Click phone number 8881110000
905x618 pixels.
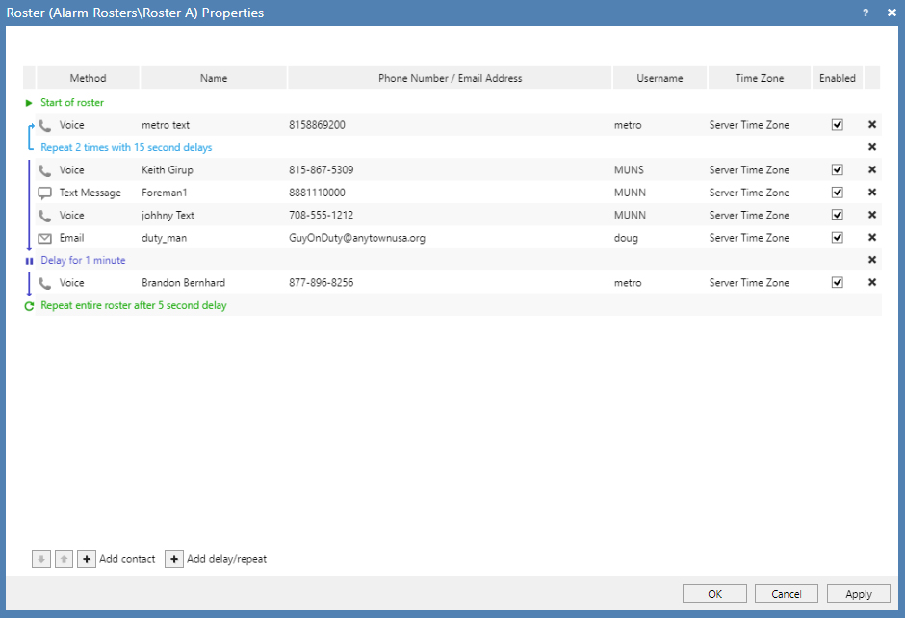point(317,193)
